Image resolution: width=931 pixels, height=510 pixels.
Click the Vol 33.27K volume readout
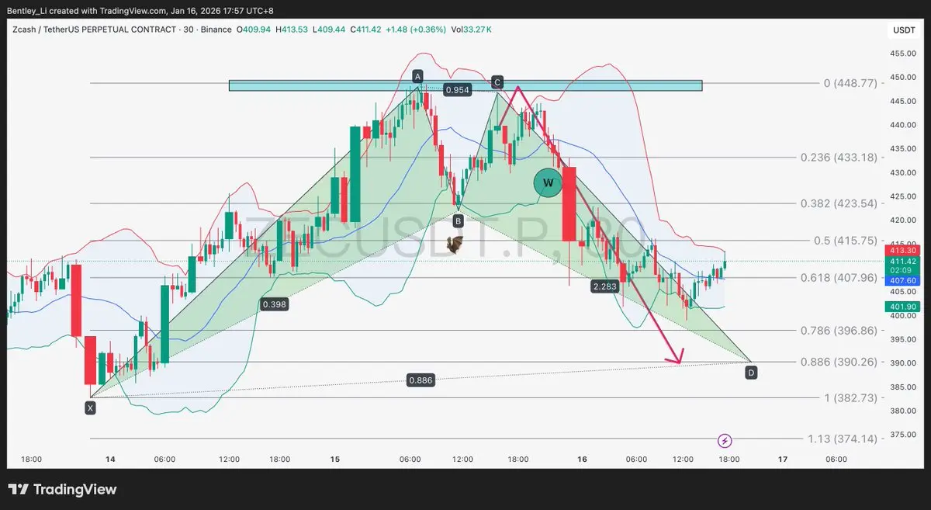click(x=472, y=29)
